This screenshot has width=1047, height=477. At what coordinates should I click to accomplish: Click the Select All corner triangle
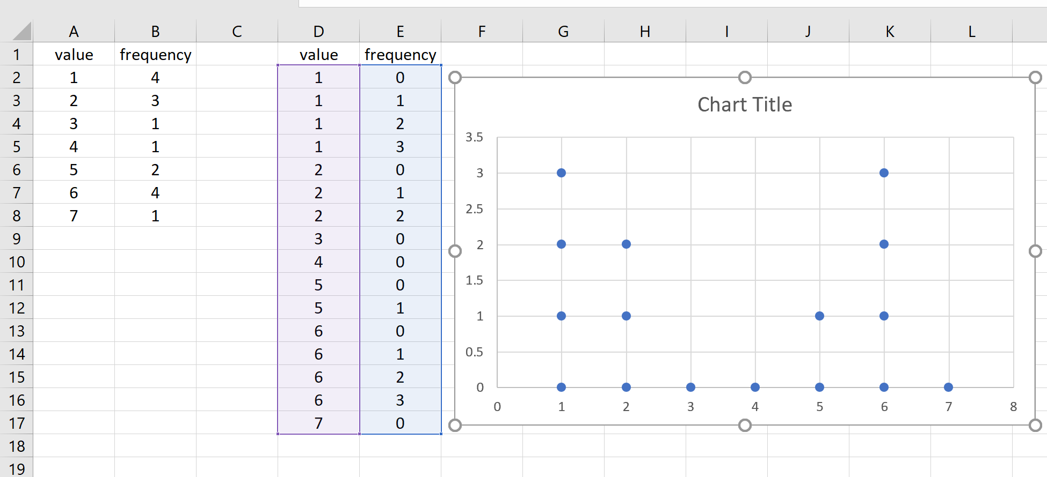22,32
